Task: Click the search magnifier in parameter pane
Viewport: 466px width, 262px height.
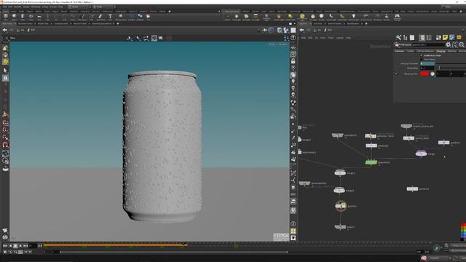Action: (462, 45)
